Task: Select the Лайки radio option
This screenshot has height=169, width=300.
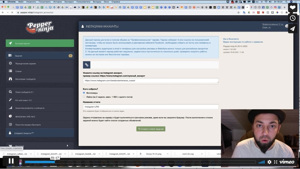Action: tap(84, 97)
